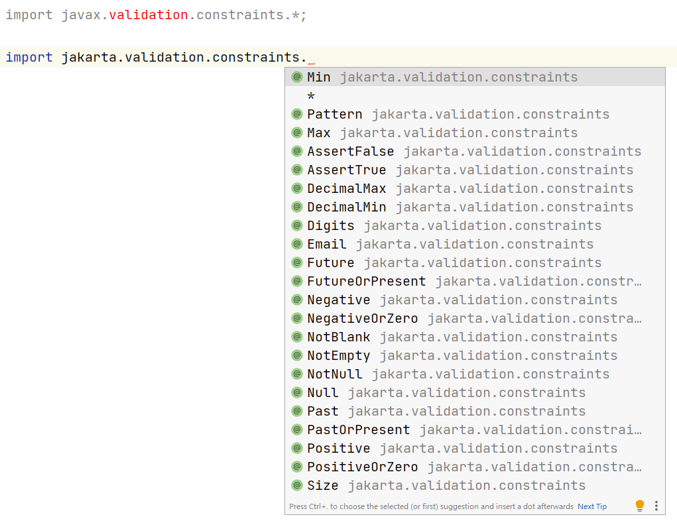Click the annotation icon beside Min
677x523 pixels.
[296, 77]
